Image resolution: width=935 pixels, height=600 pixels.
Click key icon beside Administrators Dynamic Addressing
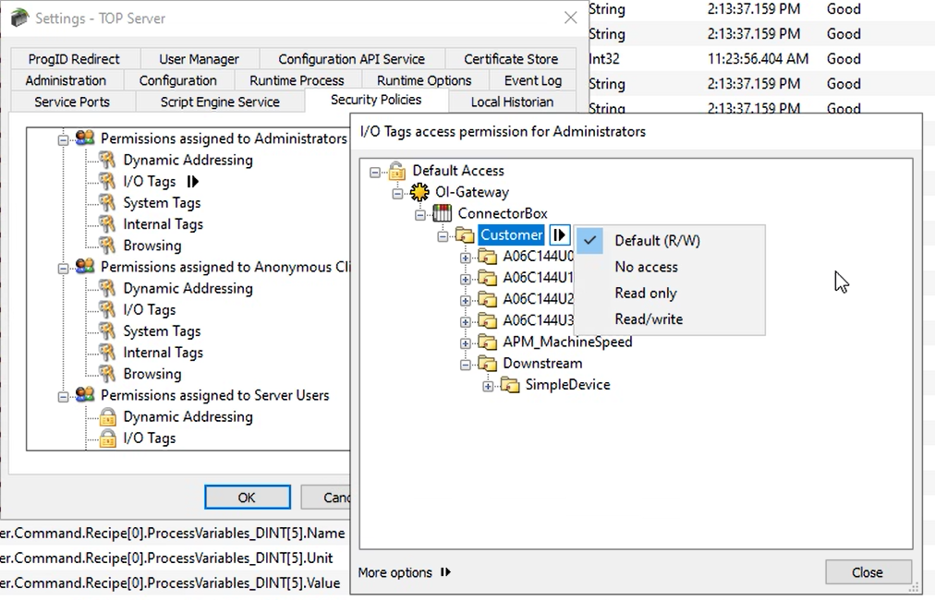[108, 161]
